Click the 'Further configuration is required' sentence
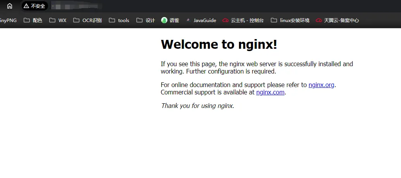This screenshot has height=178, width=401. coord(231,72)
